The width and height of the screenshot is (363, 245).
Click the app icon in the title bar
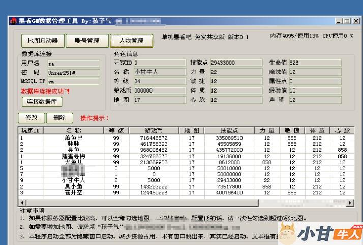(x=13, y=21)
